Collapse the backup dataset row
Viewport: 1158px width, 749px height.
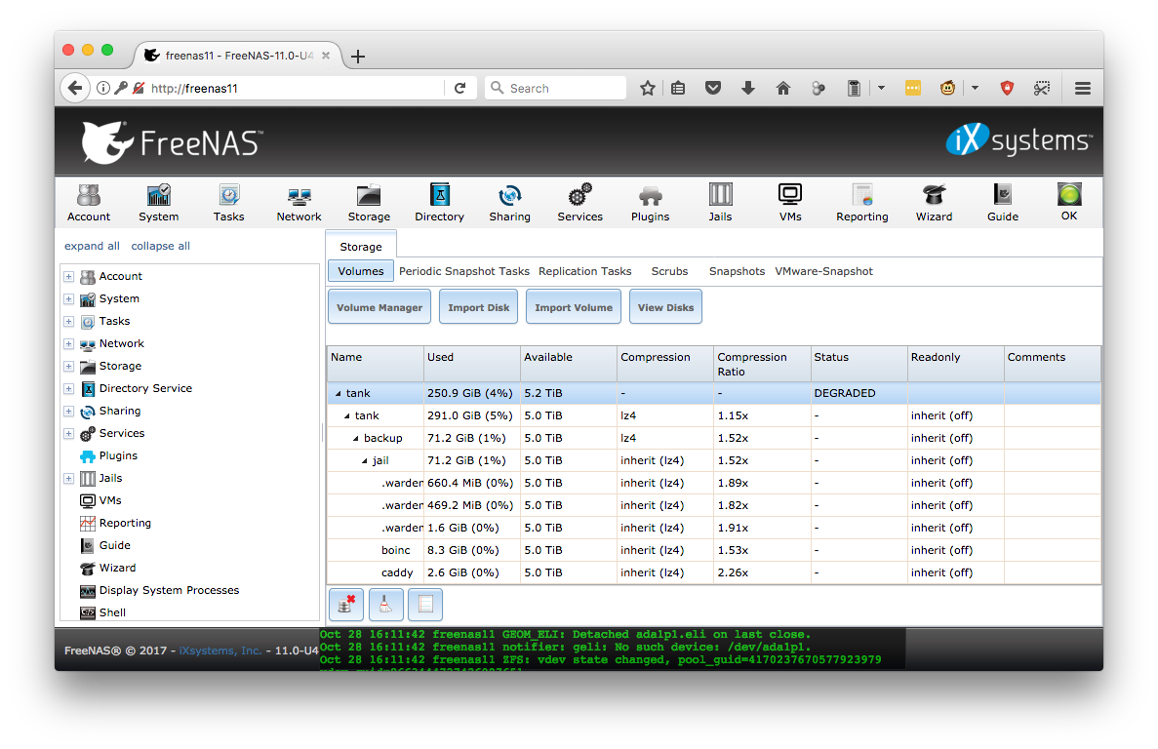(x=356, y=438)
